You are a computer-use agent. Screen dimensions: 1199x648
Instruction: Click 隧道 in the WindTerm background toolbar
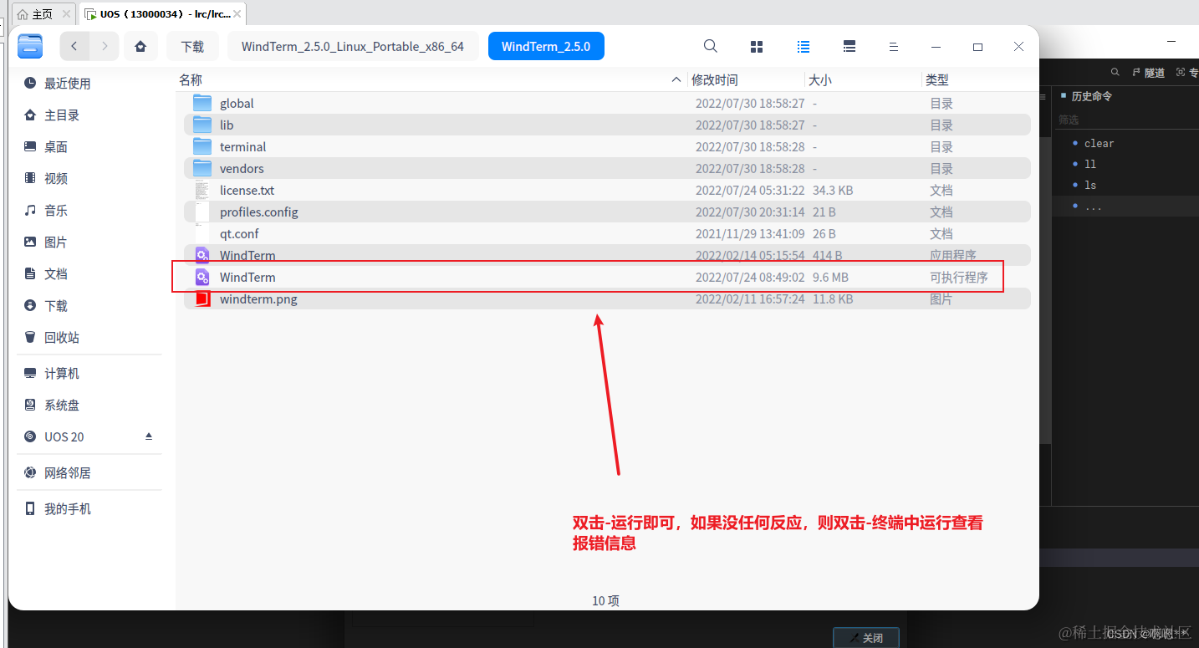1149,73
